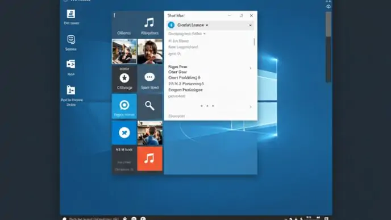Click the third faded gray line in the upper list
391x220 pixels.
tap(174, 53)
